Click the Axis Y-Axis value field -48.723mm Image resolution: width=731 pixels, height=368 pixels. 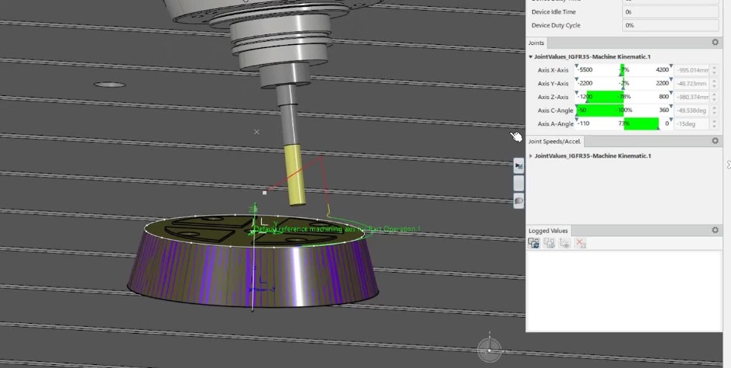692,84
